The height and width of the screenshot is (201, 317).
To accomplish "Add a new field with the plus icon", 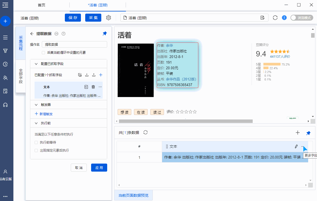I will coord(101,75).
